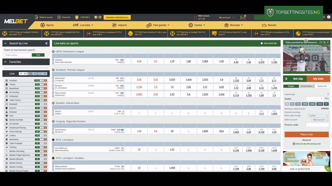Open Snooker in sports list
Viewport: 332px width, 186px height.
tap(13, 112)
